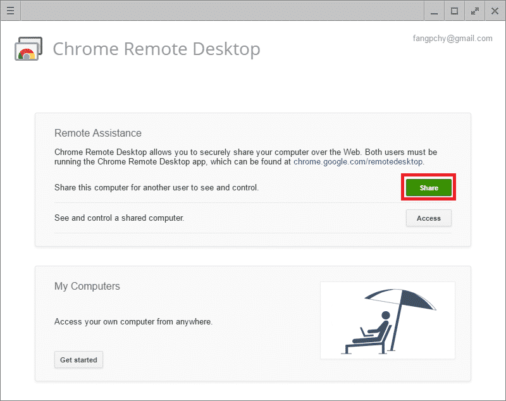Viewport: 506px width, 401px height.
Task: Click the fangpchy@gmail.com account email
Action: [452, 39]
